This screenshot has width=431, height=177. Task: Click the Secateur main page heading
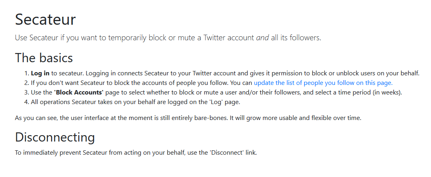click(x=46, y=20)
